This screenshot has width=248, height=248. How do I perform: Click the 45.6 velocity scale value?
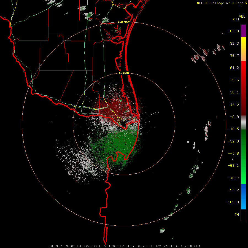(234, 80)
